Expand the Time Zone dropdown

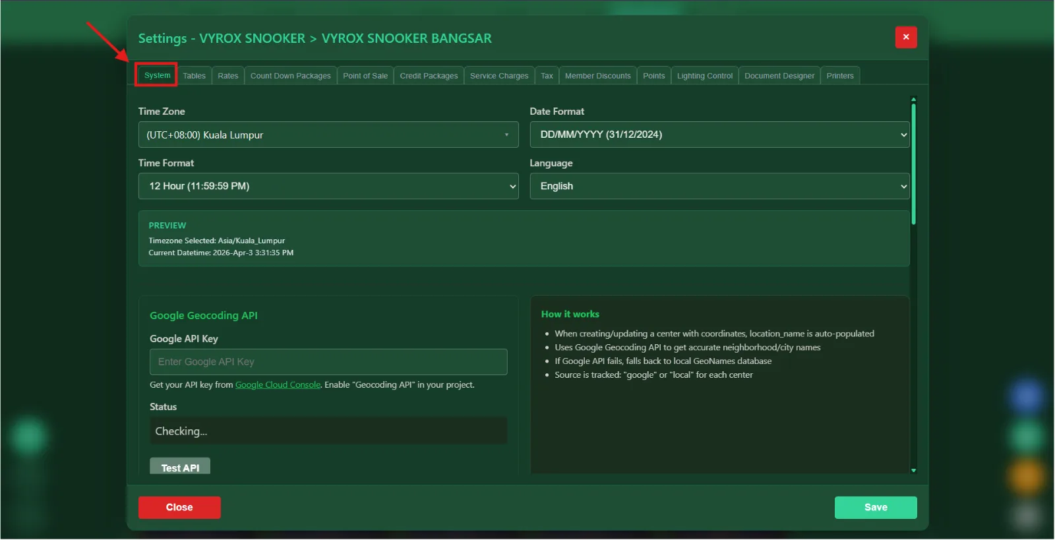328,135
